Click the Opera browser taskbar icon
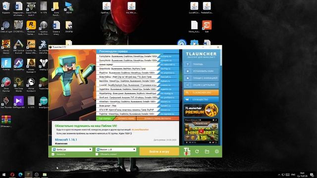 [12, 175]
